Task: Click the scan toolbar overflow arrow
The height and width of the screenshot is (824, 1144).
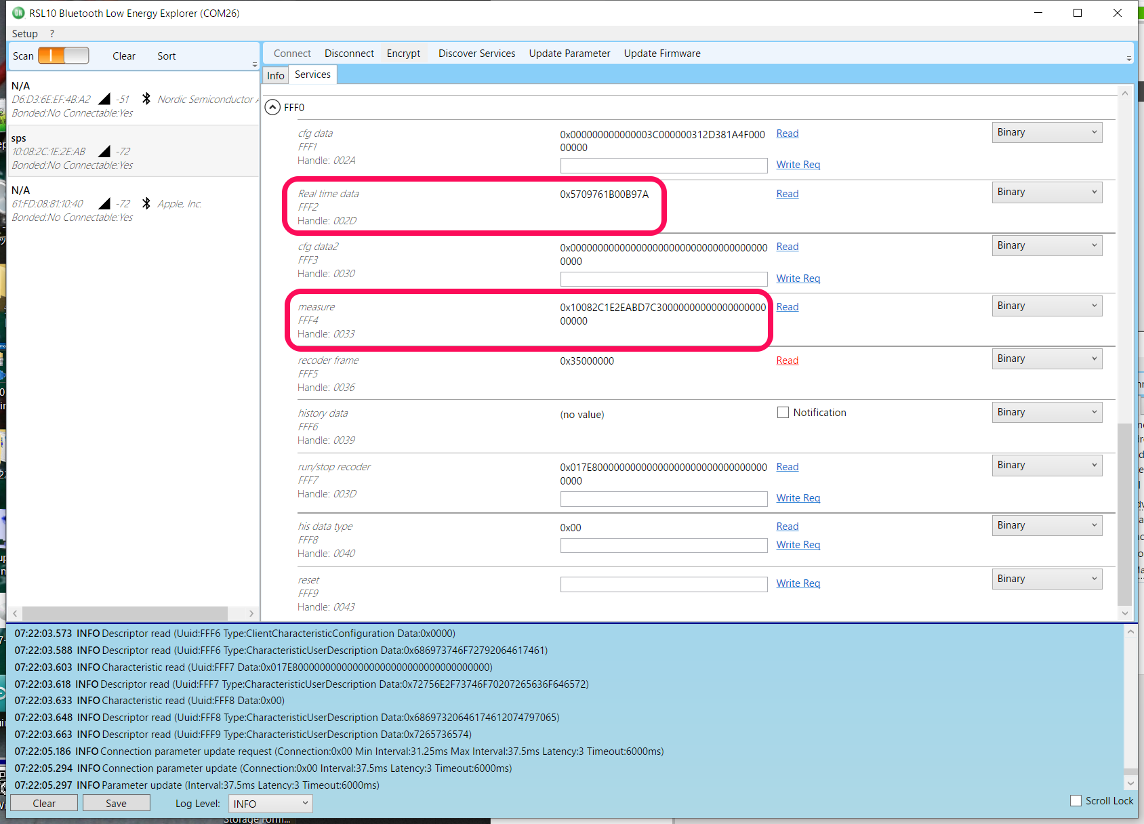Action: (x=255, y=64)
